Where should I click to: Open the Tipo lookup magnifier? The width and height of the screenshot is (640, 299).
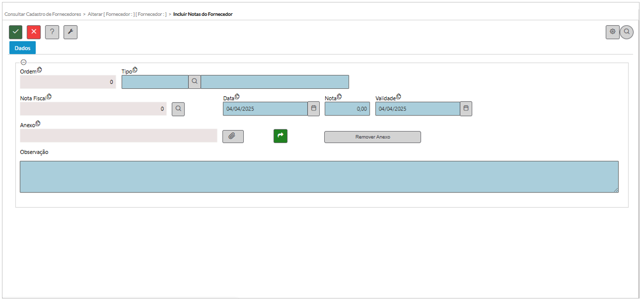tap(194, 82)
